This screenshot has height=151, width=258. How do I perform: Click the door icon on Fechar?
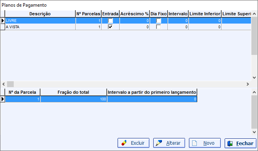click(x=230, y=144)
